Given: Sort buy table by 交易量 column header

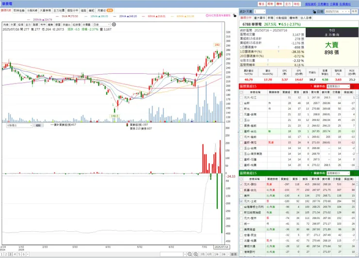Looking at the screenshot, I should click(336, 92).
